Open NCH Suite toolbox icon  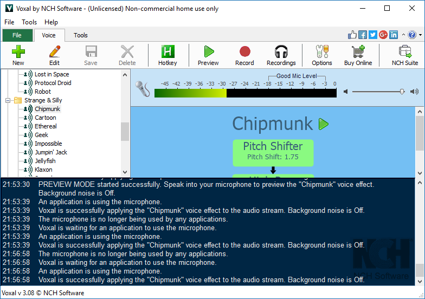pos(405,51)
